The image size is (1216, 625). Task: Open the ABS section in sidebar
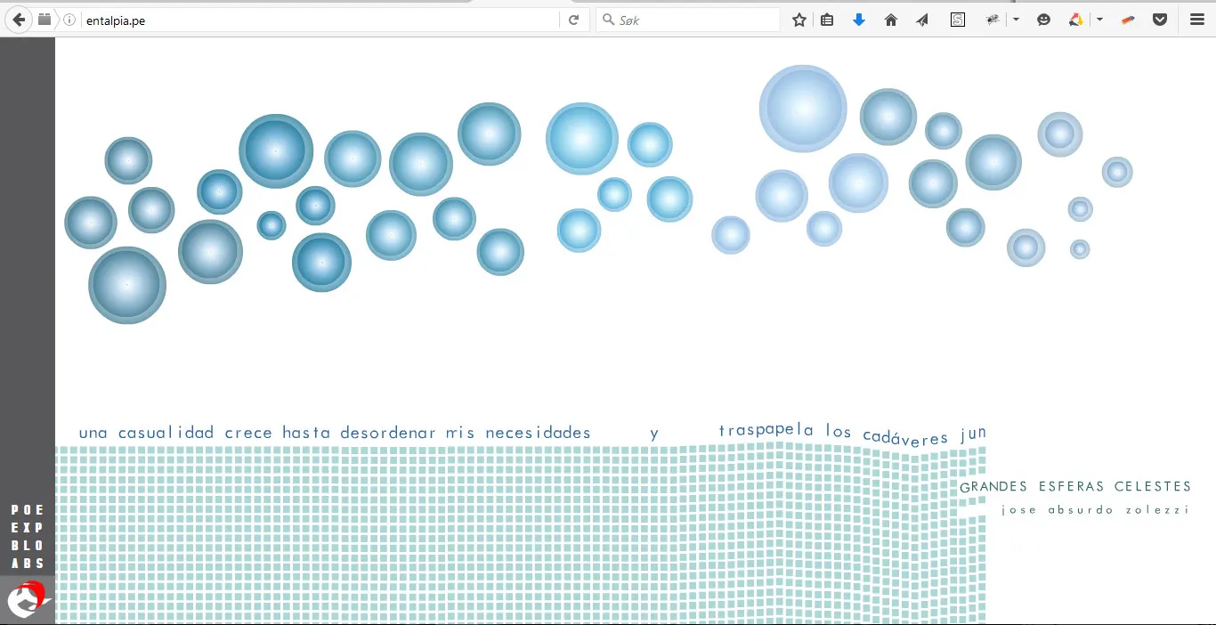pyautogui.click(x=28, y=564)
